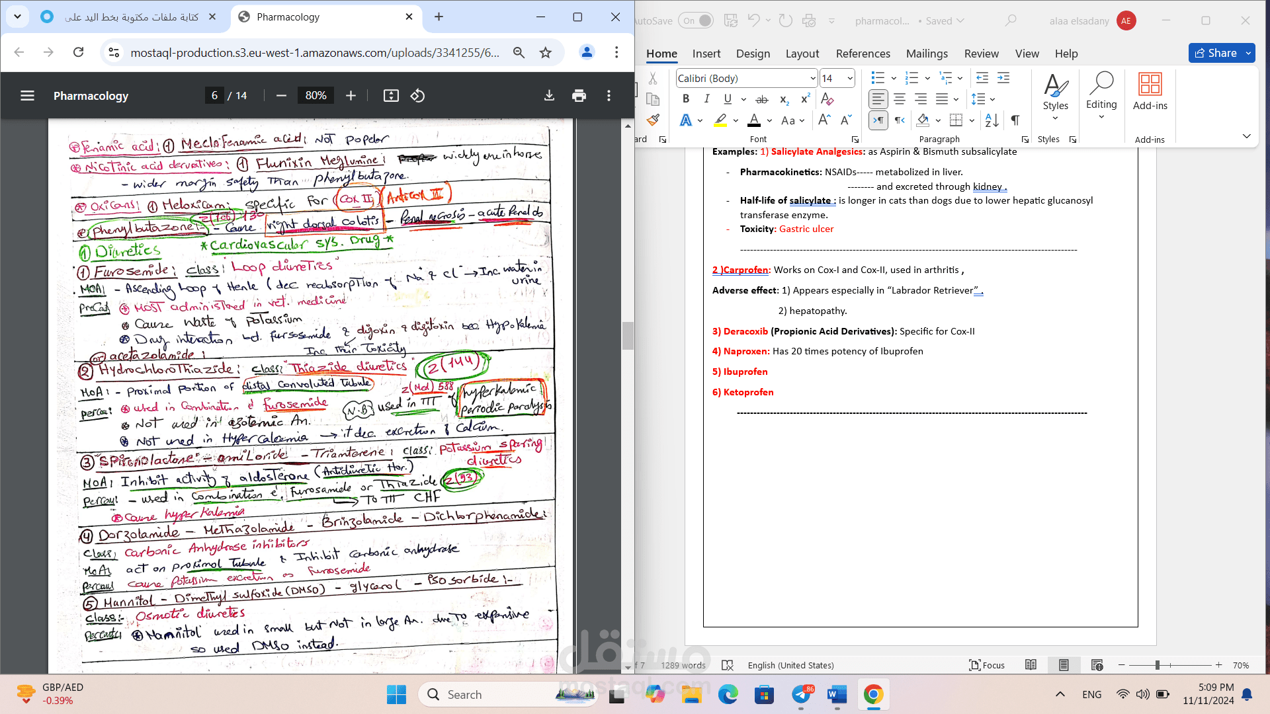Click the Format Painter brush icon
Screen dimensions: 1270x714
tap(653, 120)
